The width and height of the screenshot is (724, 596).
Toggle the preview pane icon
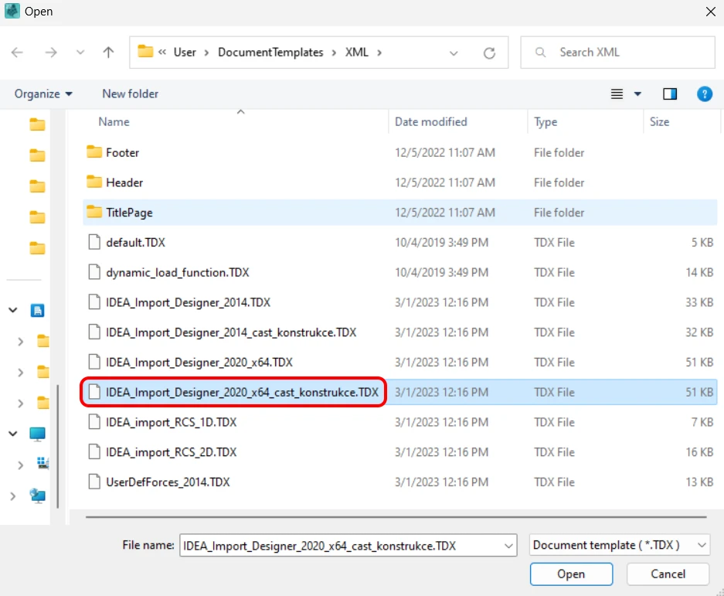point(669,94)
